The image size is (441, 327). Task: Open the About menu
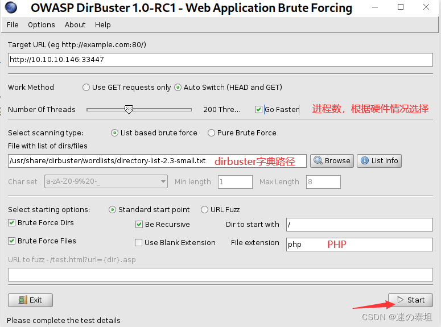[75, 25]
